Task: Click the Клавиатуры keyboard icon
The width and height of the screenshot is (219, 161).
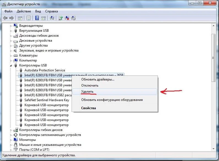Action: coord(16,55)
